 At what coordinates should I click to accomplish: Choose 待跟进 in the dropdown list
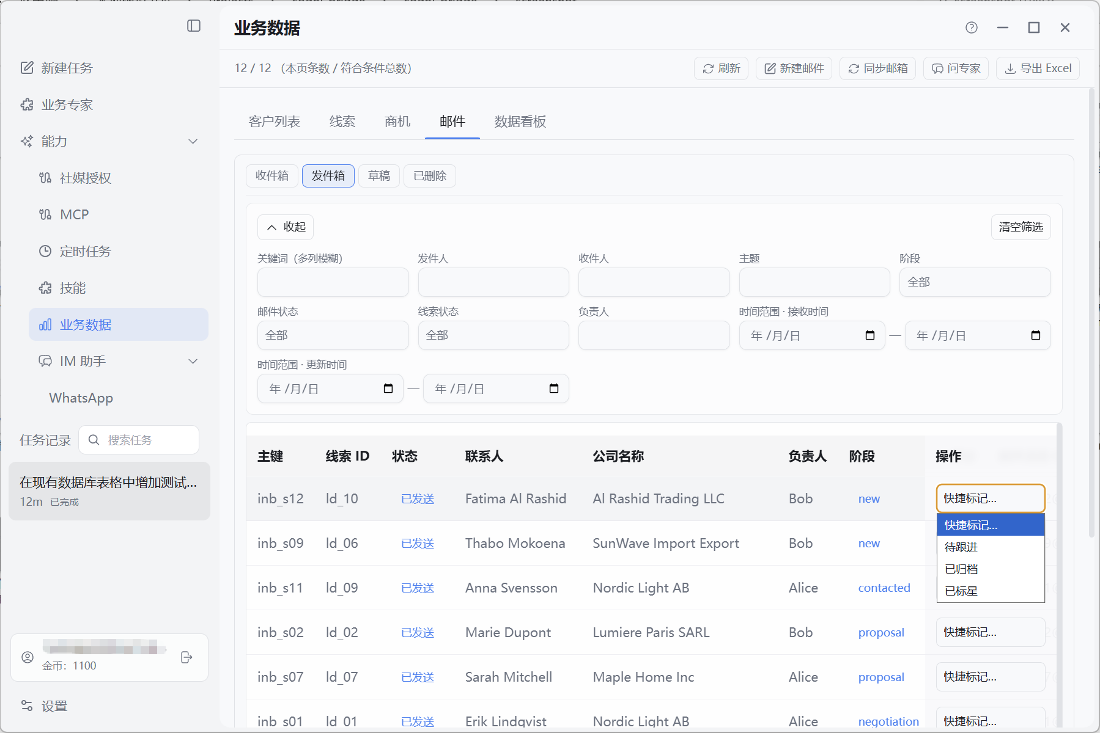991,547
